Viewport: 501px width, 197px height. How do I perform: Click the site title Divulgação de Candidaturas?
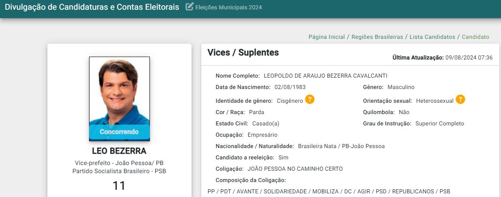[92, 7]
